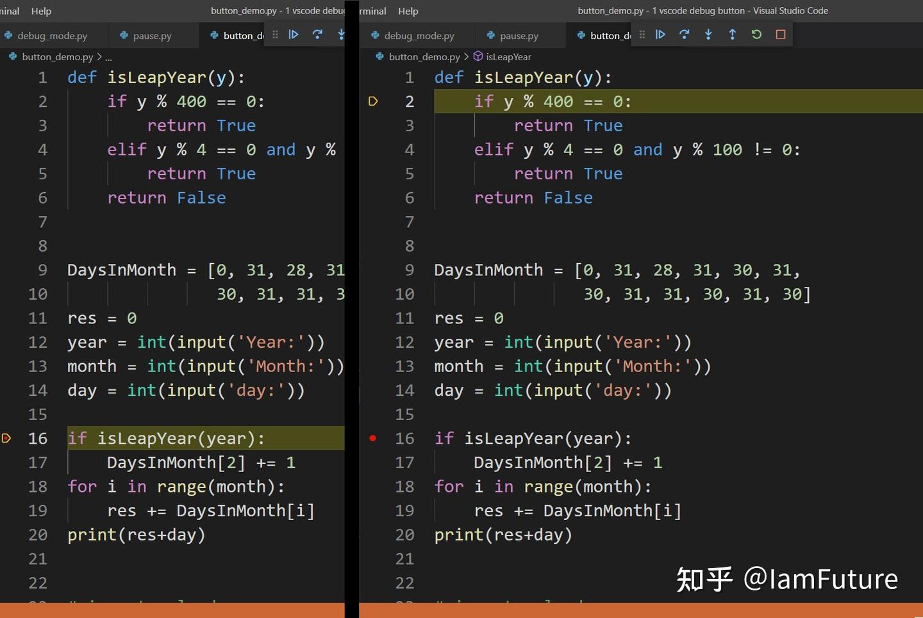Image resolution: width=923 pixels, height=618 pixels.
Task: Open the Help menu
Action: click(x=408, y=11)
